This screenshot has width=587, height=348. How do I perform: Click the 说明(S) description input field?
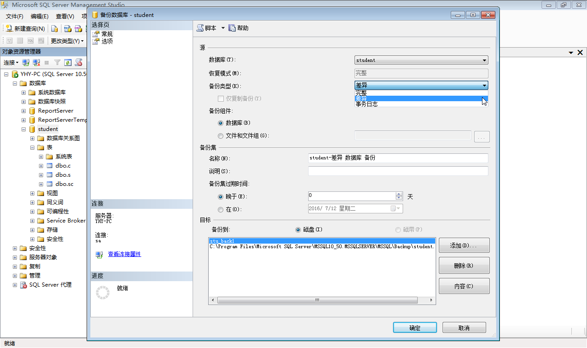click(398, 171)
